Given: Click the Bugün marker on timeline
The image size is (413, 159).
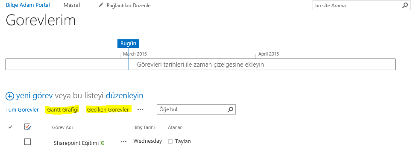Looking at the screenshot, I should pos(128,44).
